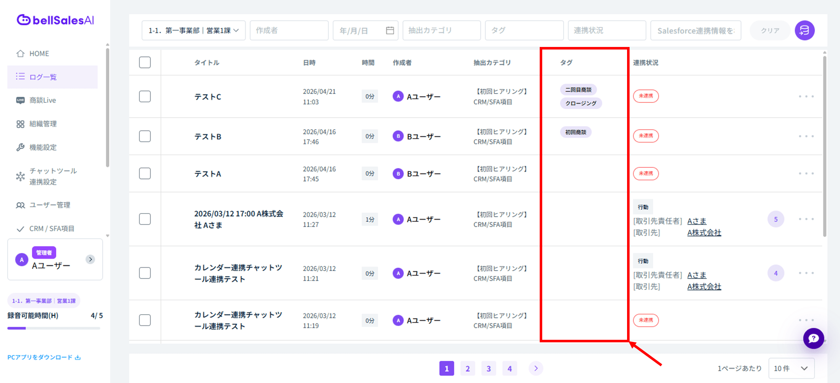This screenshot has height=383, width=840.
Task: Open the 第一事業部 | 営業1課 department dropdown
Action: [194, 31]
